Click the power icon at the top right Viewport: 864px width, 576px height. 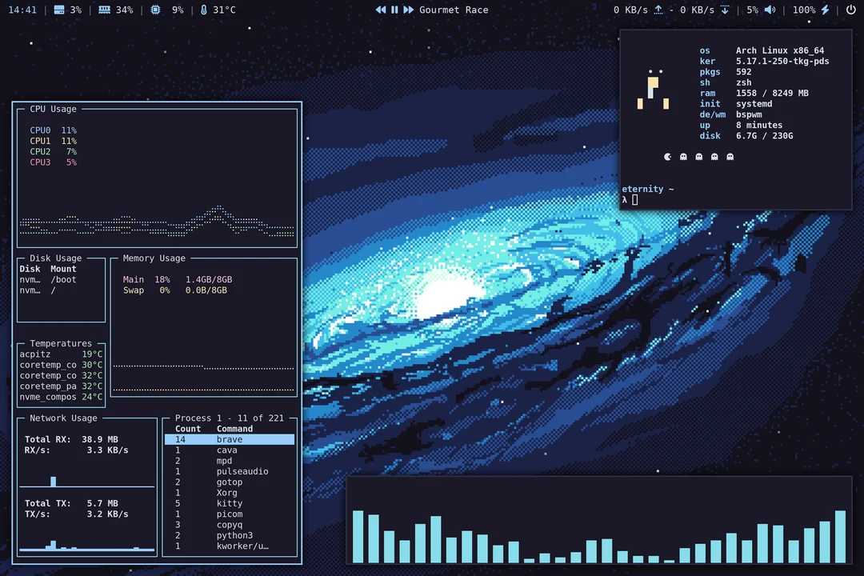pyautogui.click(x=850, y=10)
